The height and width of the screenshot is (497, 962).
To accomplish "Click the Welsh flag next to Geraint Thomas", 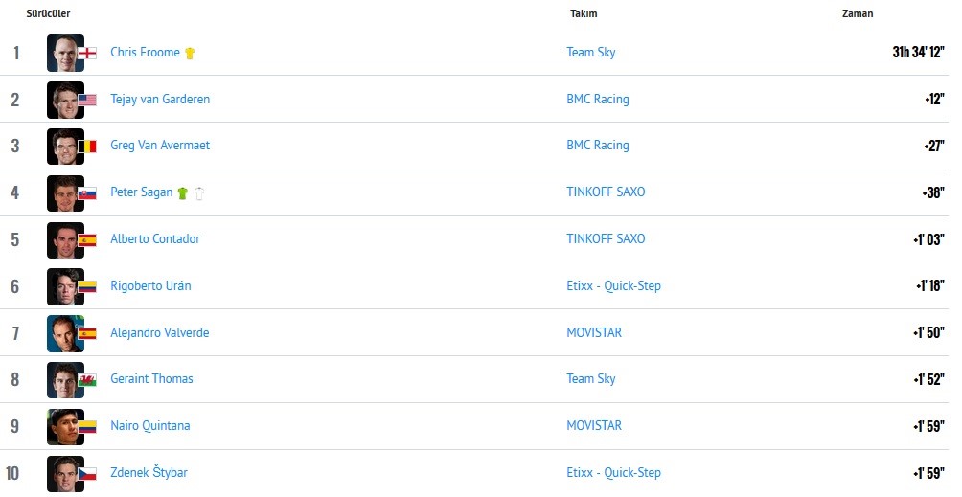I will [87, 380].
